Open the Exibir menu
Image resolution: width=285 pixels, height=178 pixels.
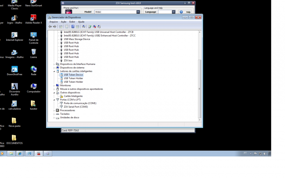(x=72, y=22)
